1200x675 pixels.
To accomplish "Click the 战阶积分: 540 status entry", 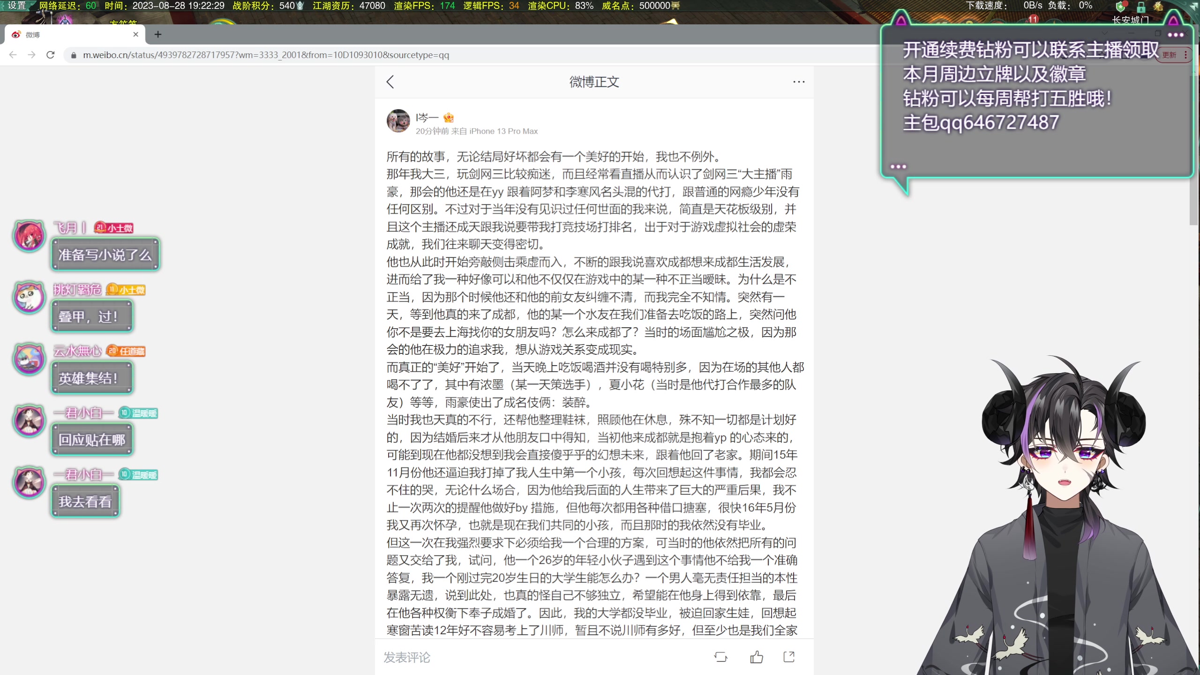I will click(x=268, y=6).
